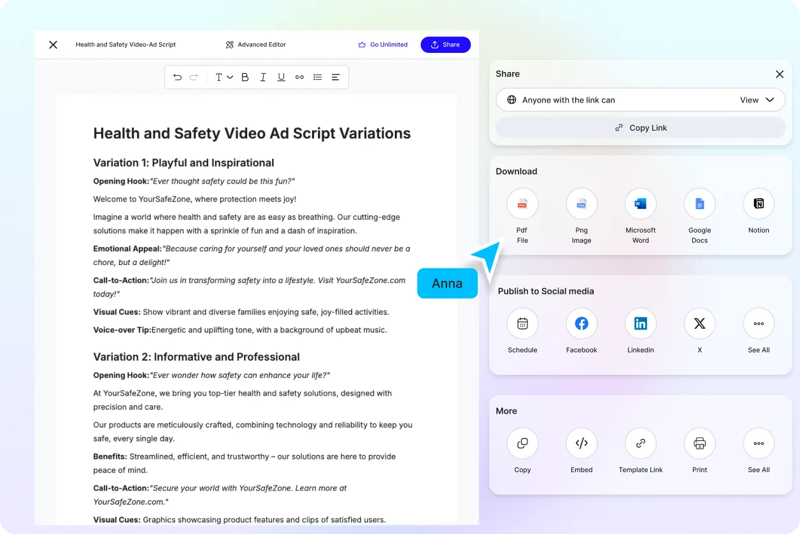This screenshot has height=534, width=800.
Task: Publish the script to Facebook
Action: tap(582, 323)
